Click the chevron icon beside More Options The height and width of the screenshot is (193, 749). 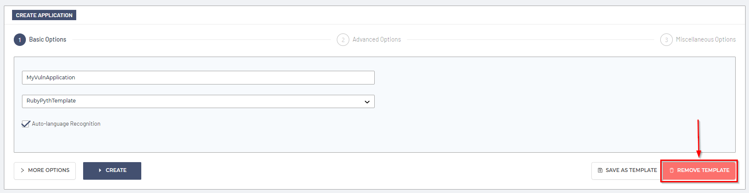click(x=22, y=170)
